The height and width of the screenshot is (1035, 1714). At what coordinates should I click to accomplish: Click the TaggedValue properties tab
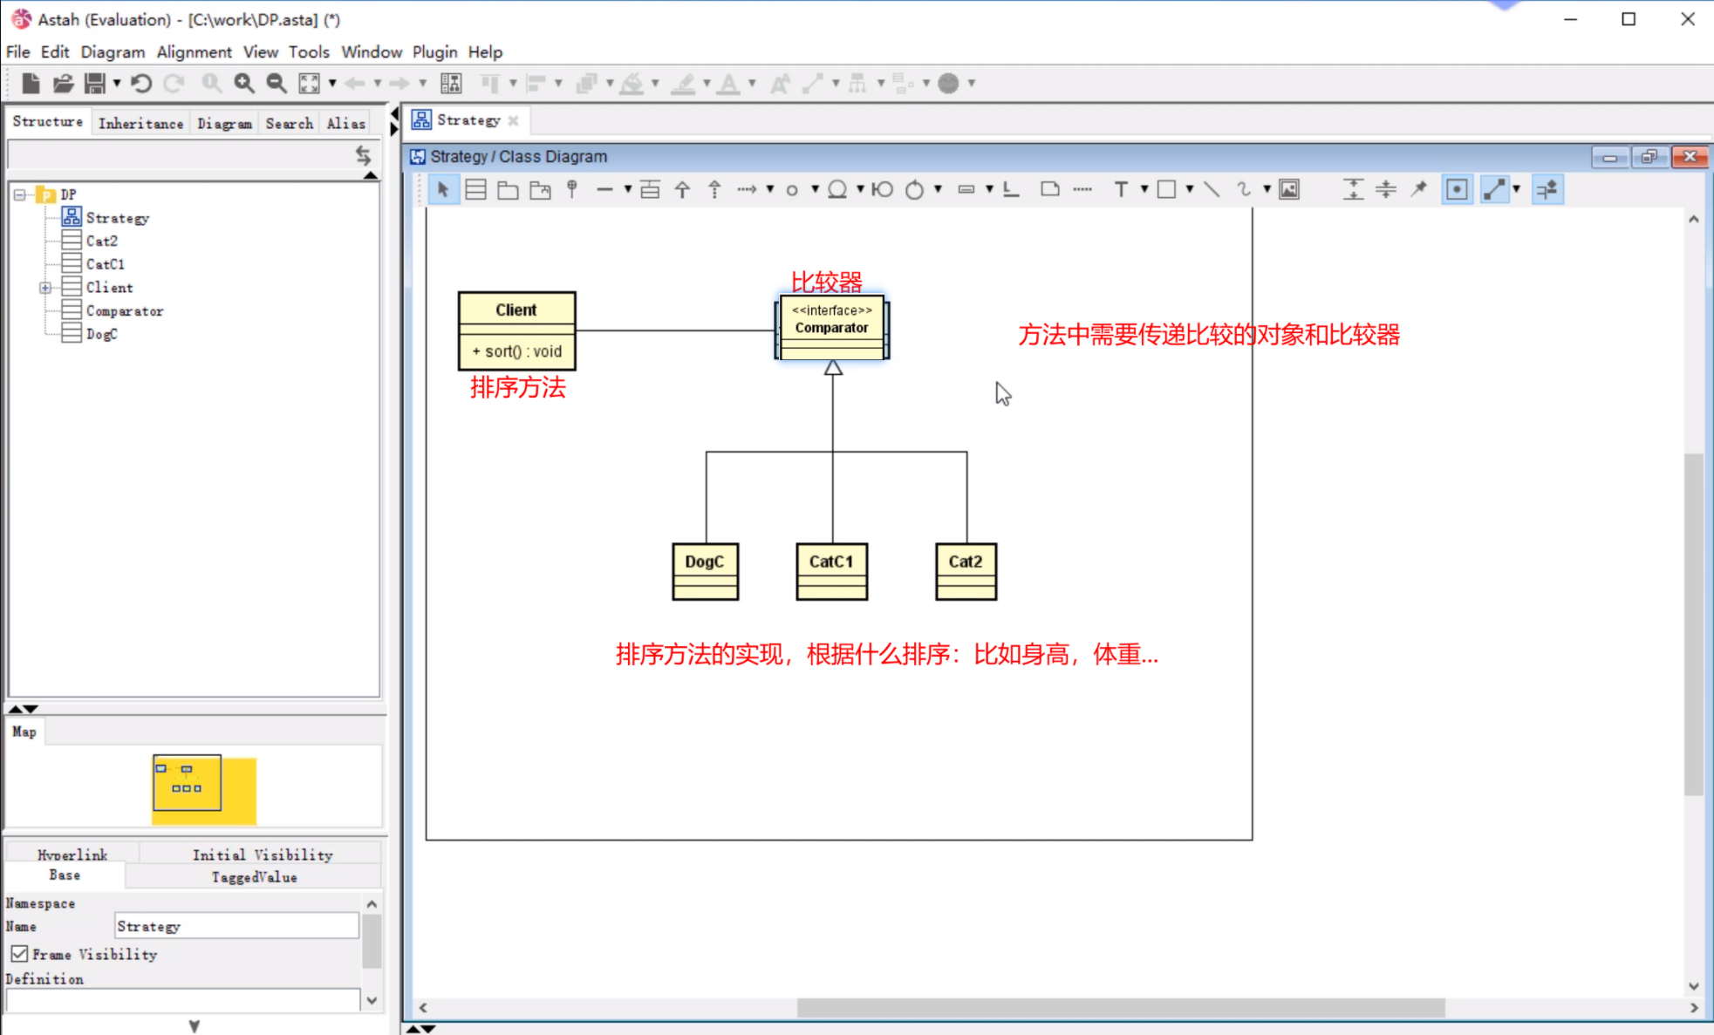pos(254,876)
